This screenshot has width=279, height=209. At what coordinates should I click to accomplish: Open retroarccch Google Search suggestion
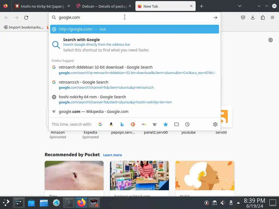135,85
